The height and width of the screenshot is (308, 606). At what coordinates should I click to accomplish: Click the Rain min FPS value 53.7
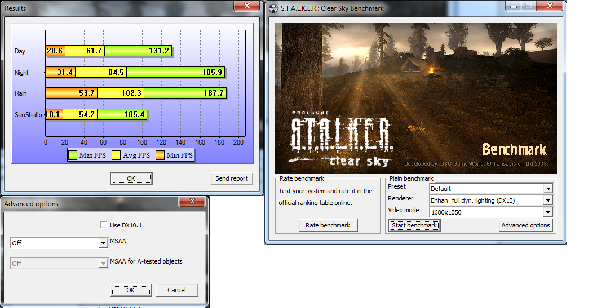tap(87, 93)
